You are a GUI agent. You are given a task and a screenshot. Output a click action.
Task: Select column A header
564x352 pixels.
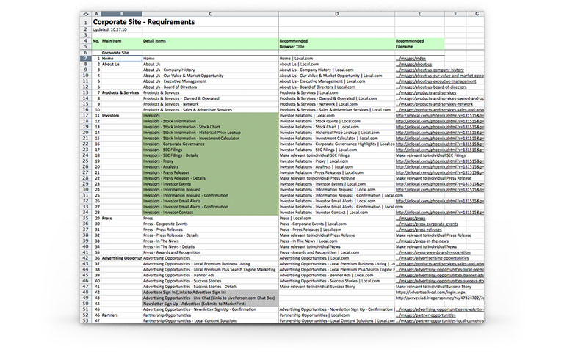96,14
